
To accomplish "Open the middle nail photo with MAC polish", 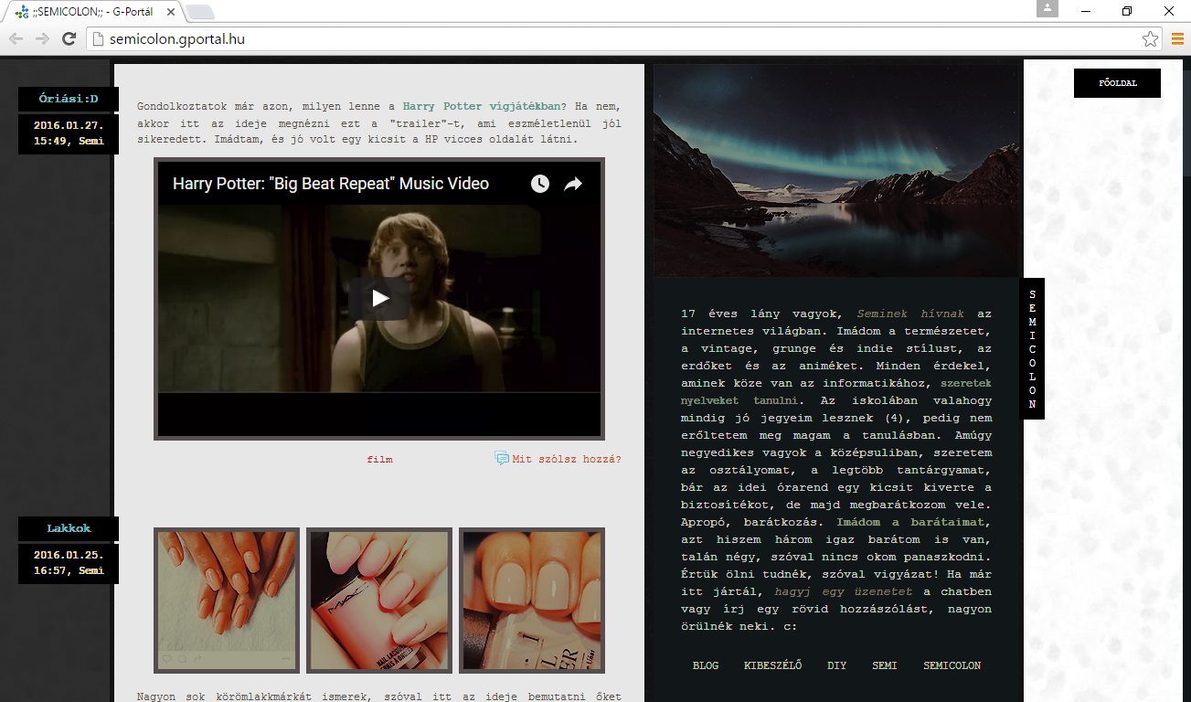I will tap(379, 600).
